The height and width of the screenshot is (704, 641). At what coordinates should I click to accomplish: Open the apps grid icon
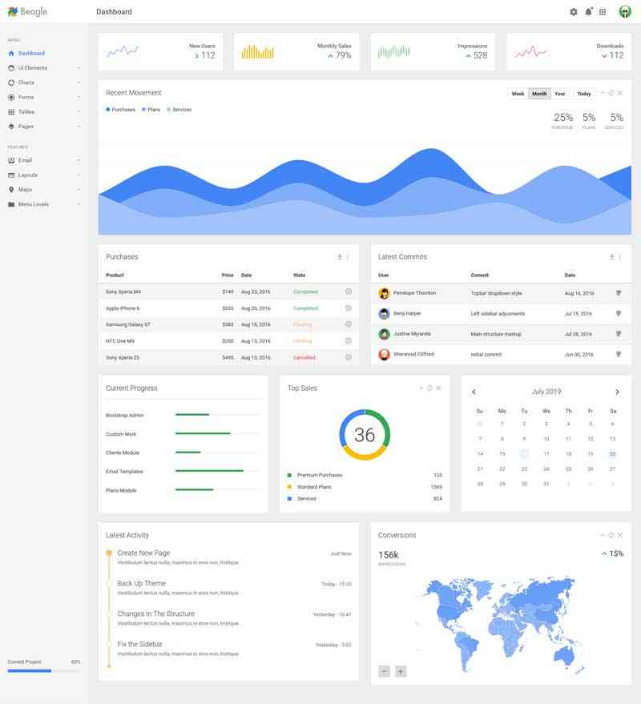click(x=603, y=12)
